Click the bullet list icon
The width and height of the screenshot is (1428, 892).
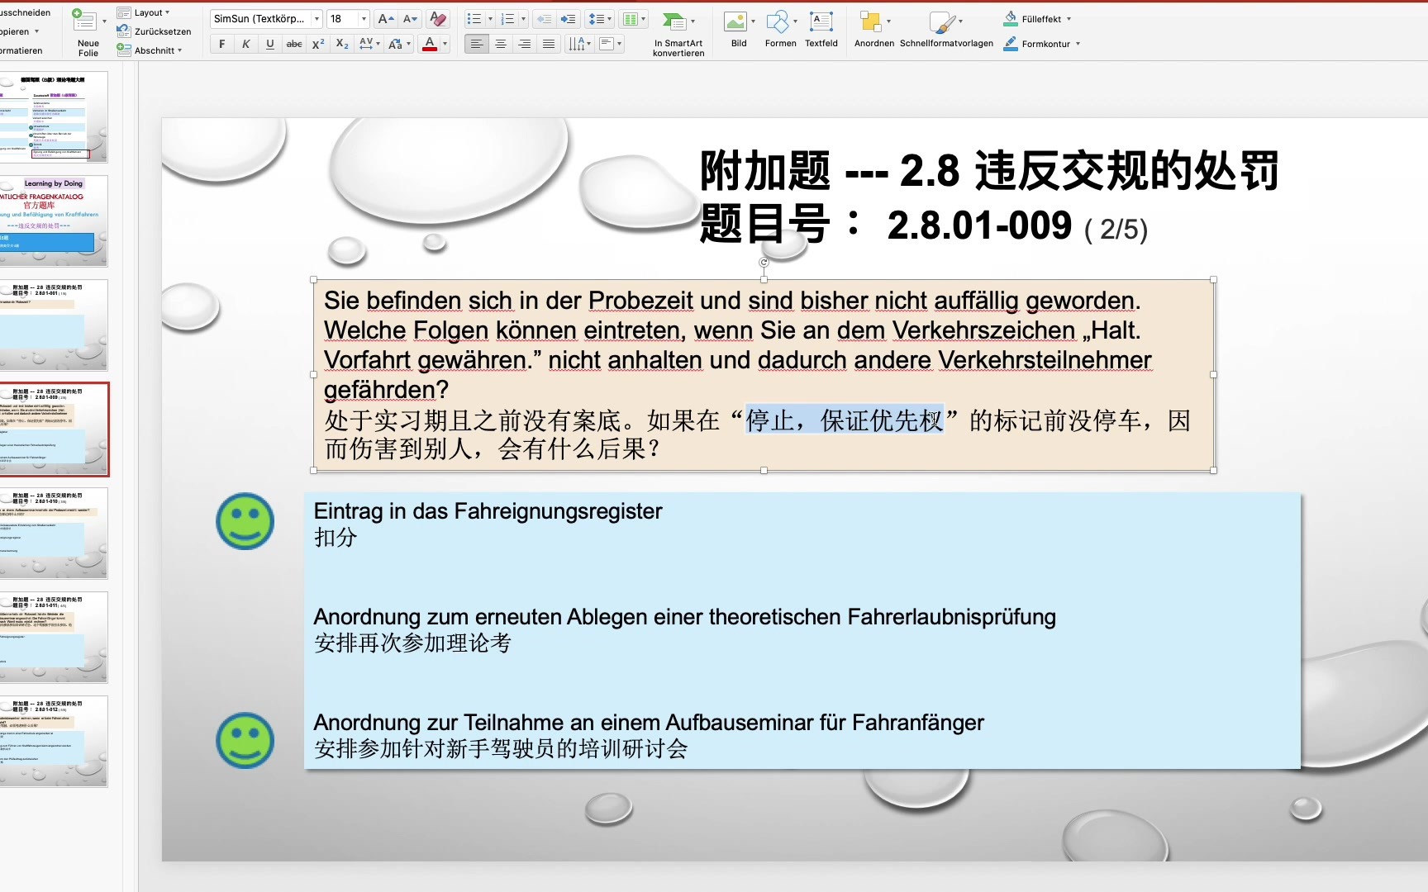tap(474, 18)
